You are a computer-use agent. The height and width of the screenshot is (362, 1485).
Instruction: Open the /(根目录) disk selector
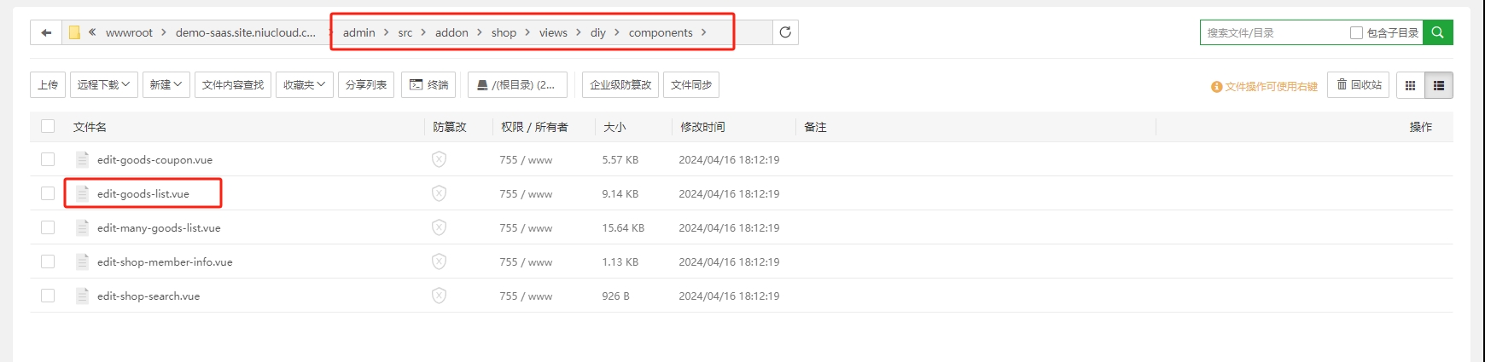(517, 85)
